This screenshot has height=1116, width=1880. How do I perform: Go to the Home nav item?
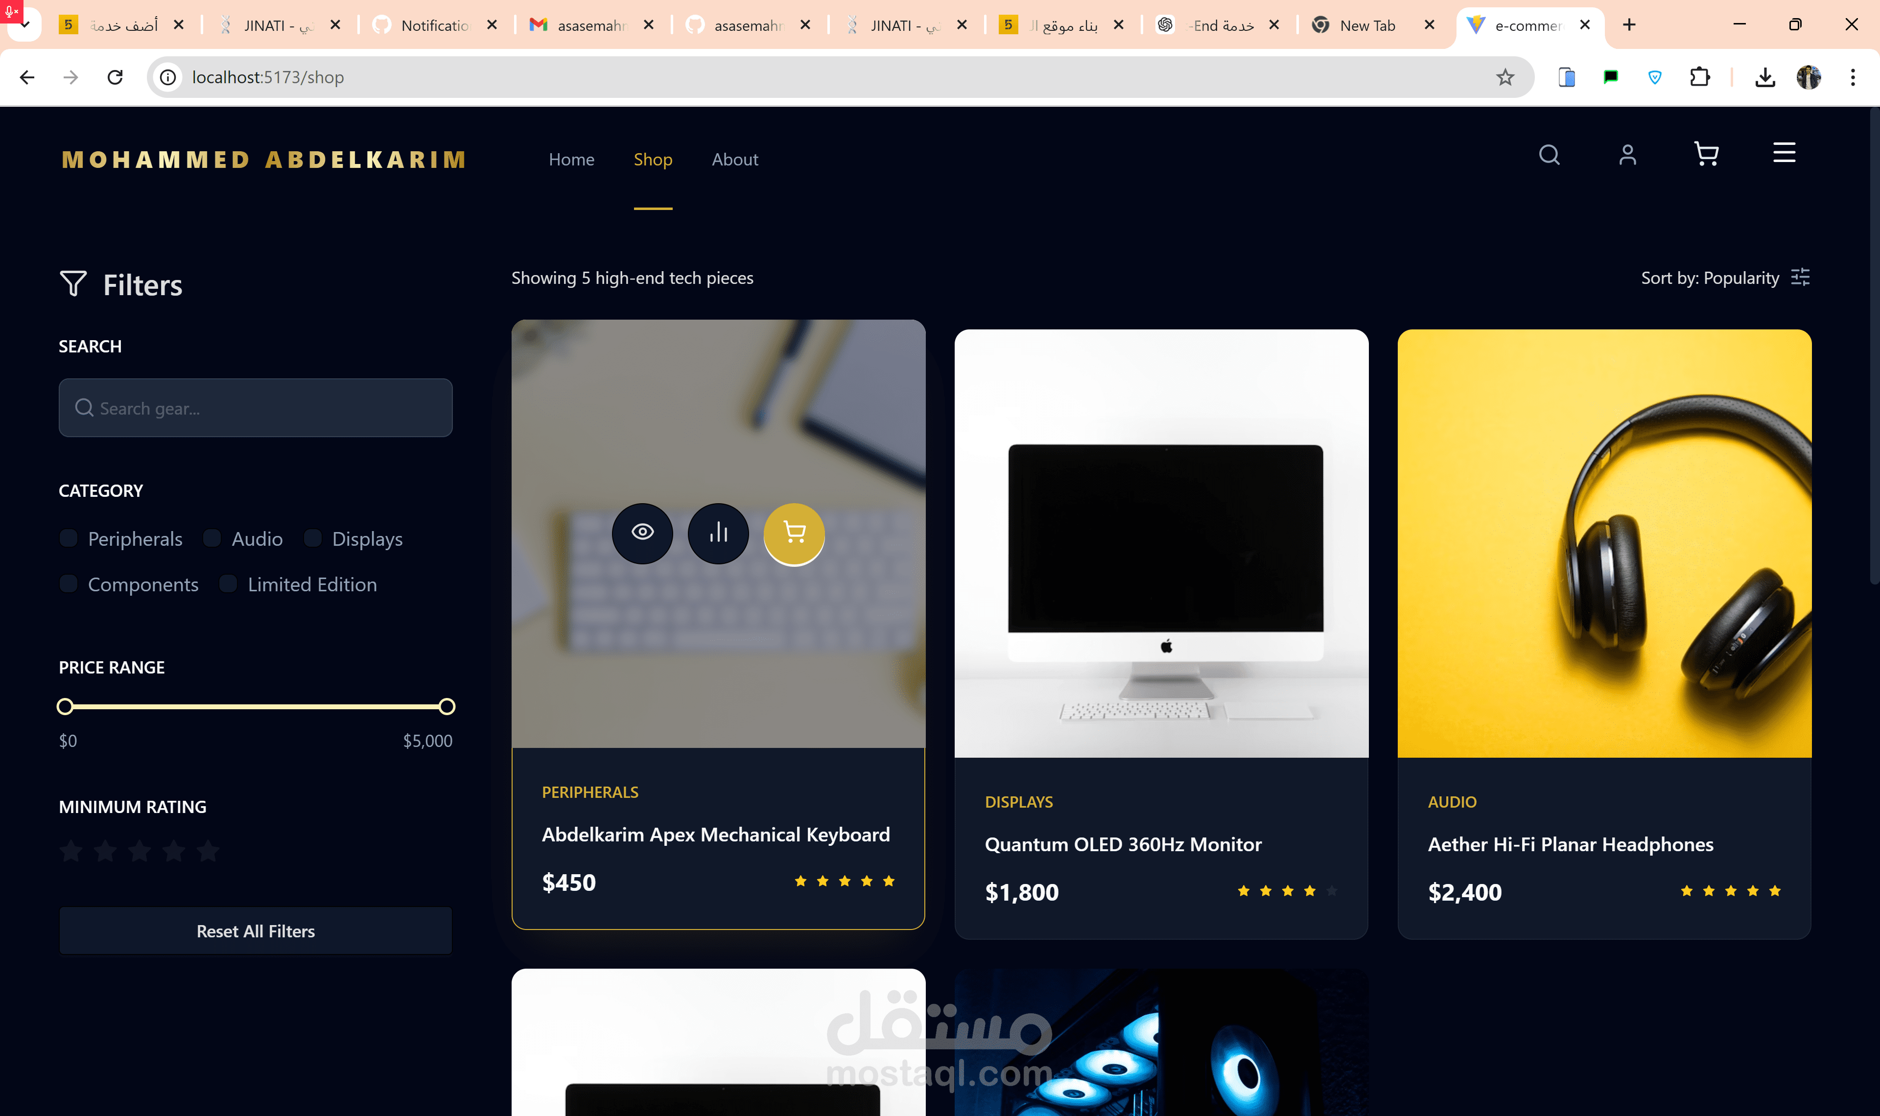coord(571,160)
